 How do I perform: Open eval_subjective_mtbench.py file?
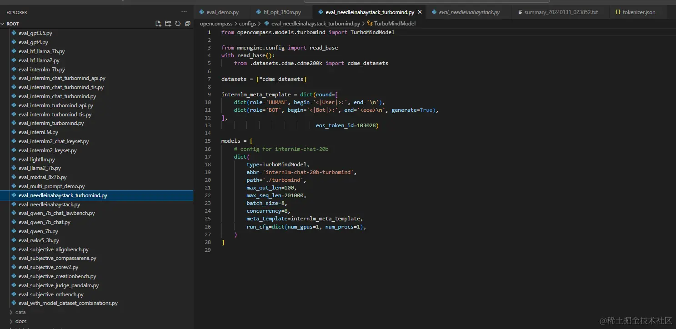click(51, 294)
